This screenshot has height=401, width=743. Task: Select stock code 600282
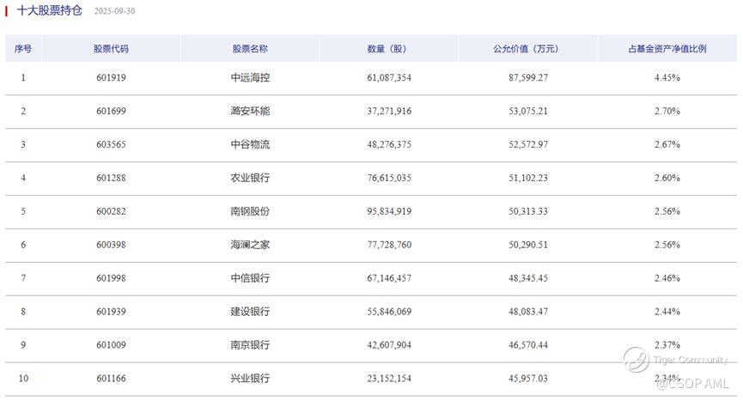pos(111,211)
